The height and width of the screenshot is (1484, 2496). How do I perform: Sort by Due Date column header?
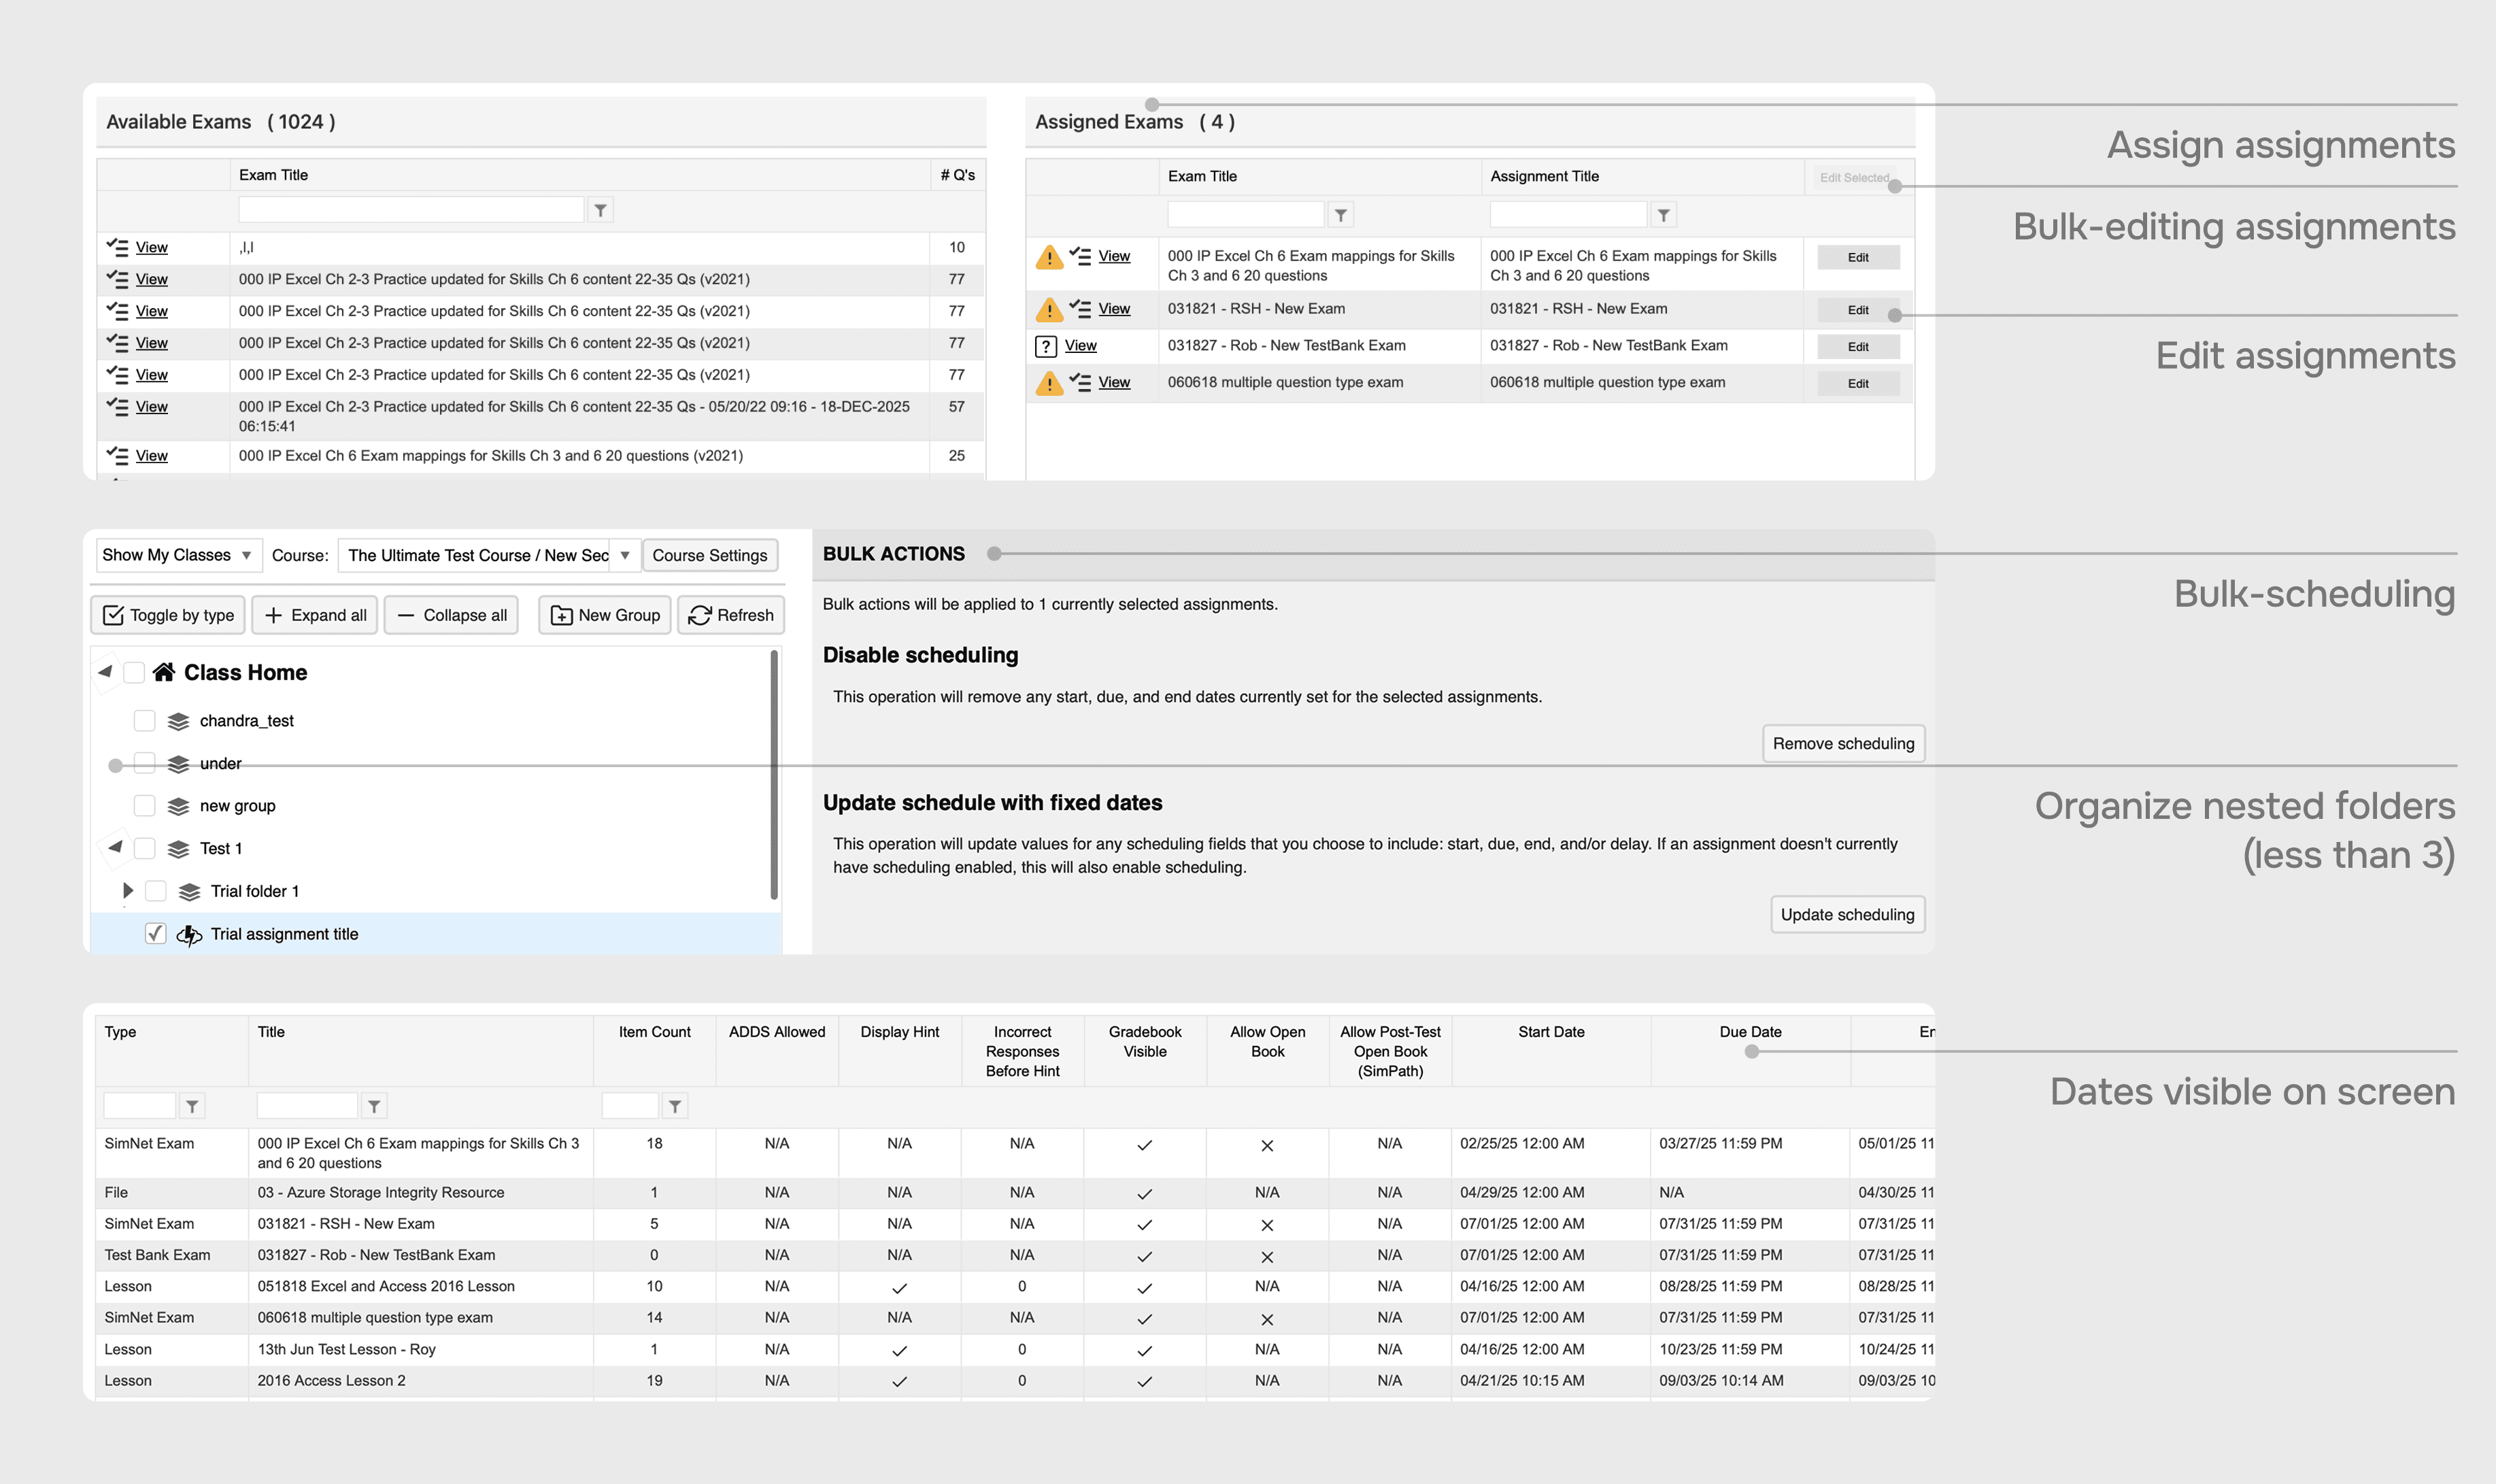click(1750, 1032)
